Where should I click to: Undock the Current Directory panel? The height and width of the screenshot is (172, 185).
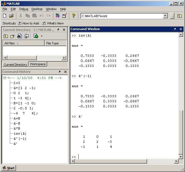pos(58,30)
